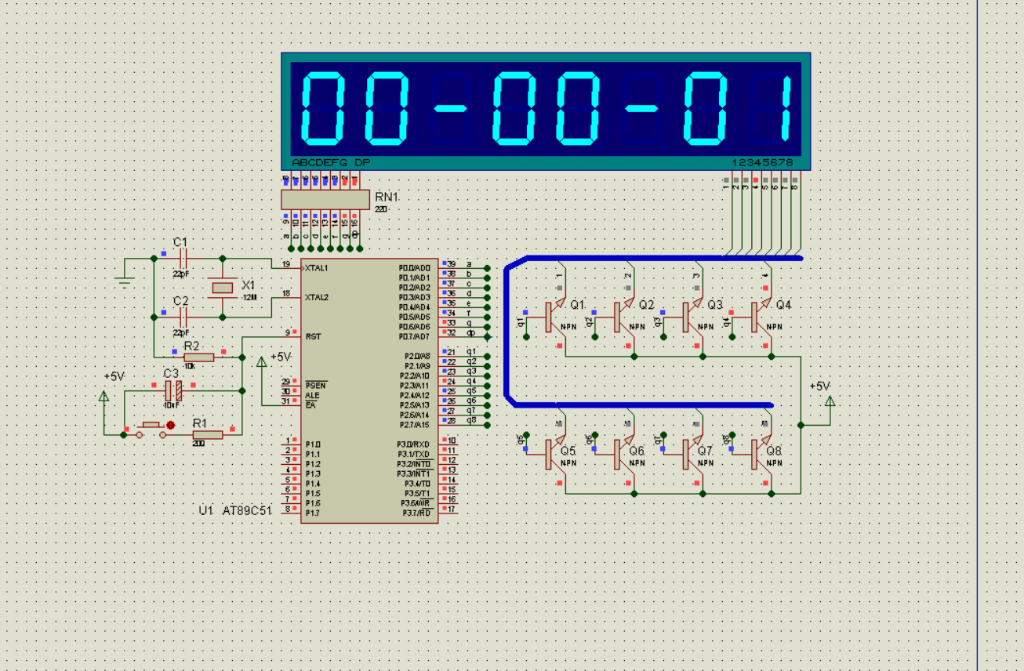Click the P2.0/A8 pin label

(x=417, y=356)
